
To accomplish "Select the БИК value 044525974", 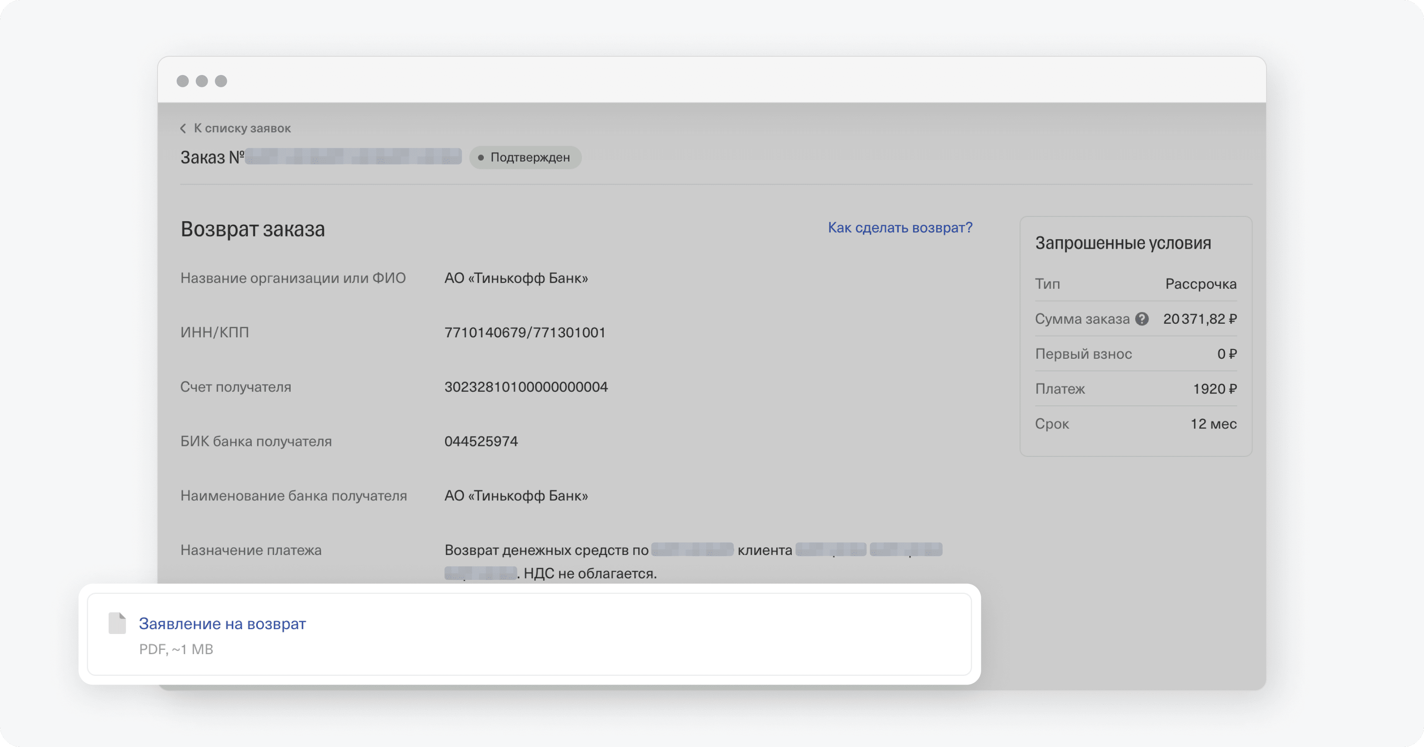I will [x=481, y=441].
